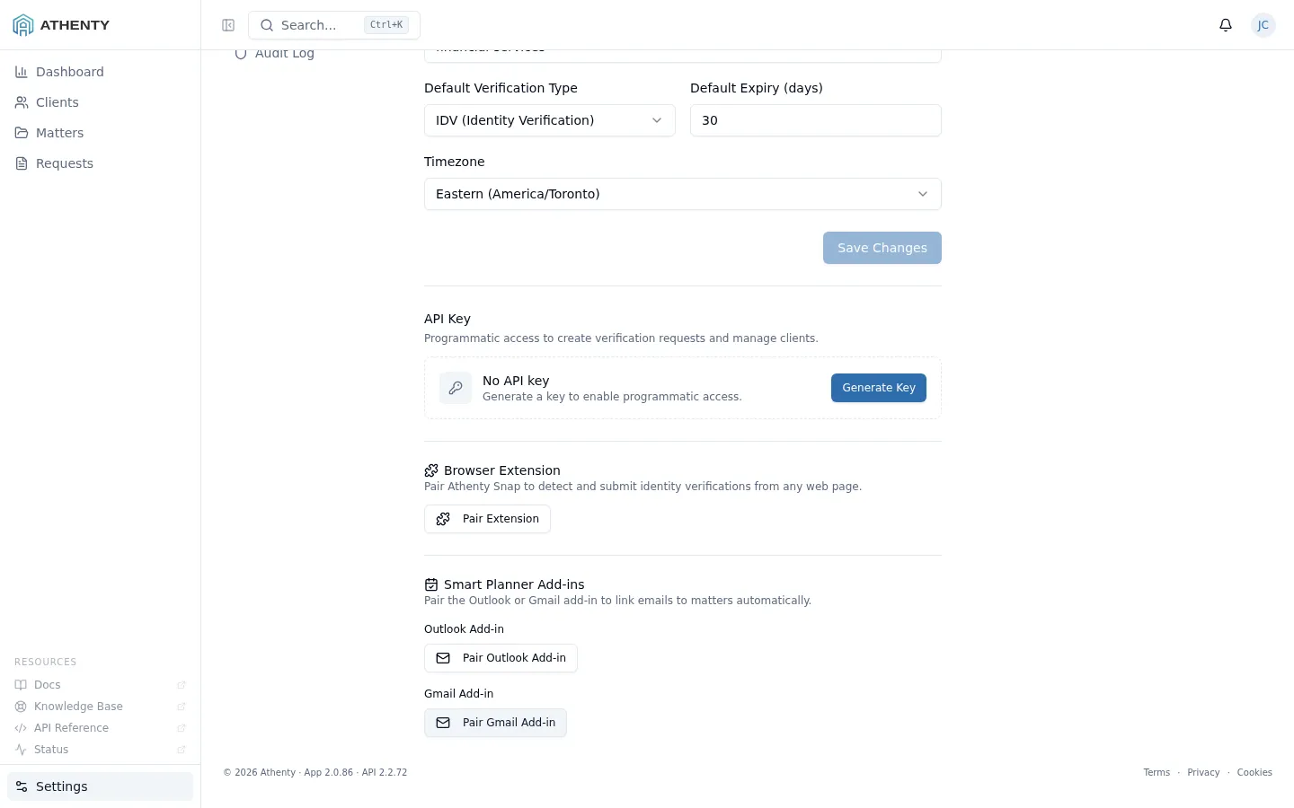Focus the Search box

click(x=334, y=25)
